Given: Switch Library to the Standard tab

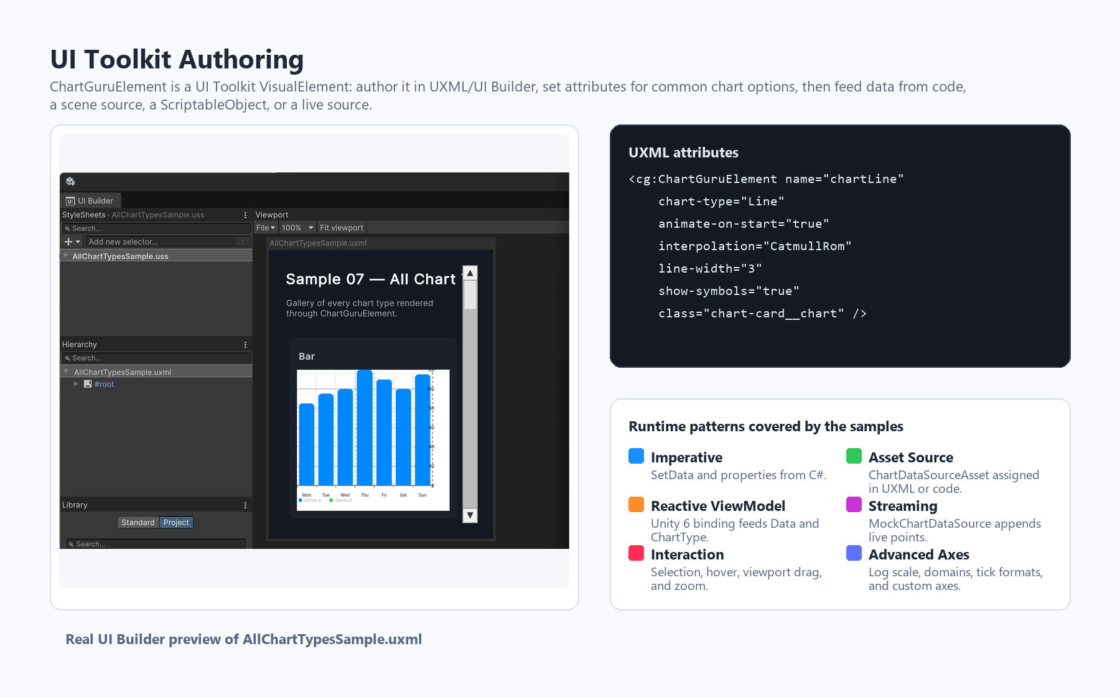Looking at the screenshot, I should click(x=138, y=522).
